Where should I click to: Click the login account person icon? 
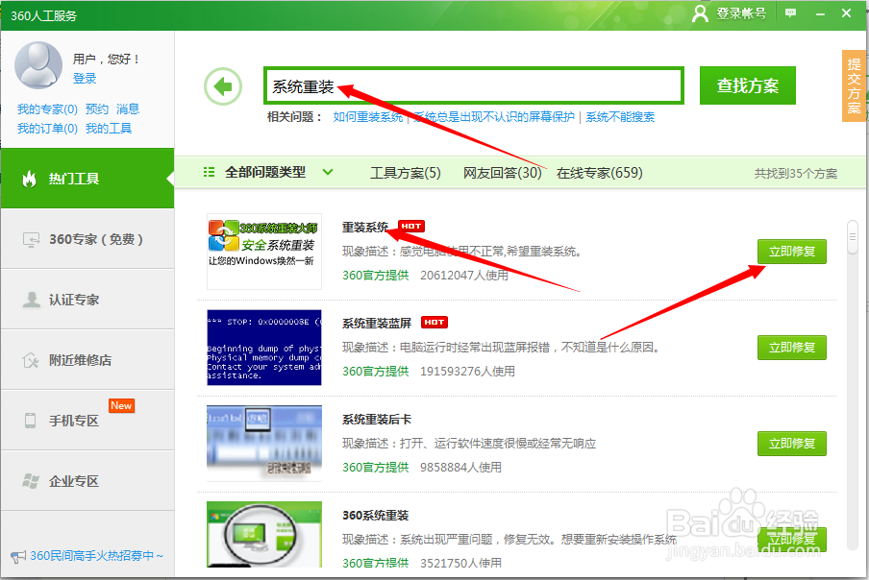(701, 13)
